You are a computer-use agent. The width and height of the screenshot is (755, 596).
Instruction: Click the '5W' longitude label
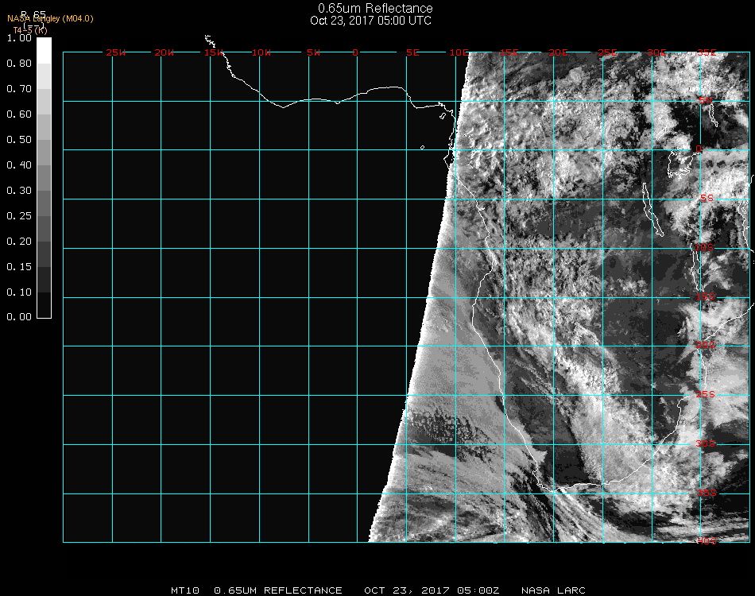(x=313, y=52)
